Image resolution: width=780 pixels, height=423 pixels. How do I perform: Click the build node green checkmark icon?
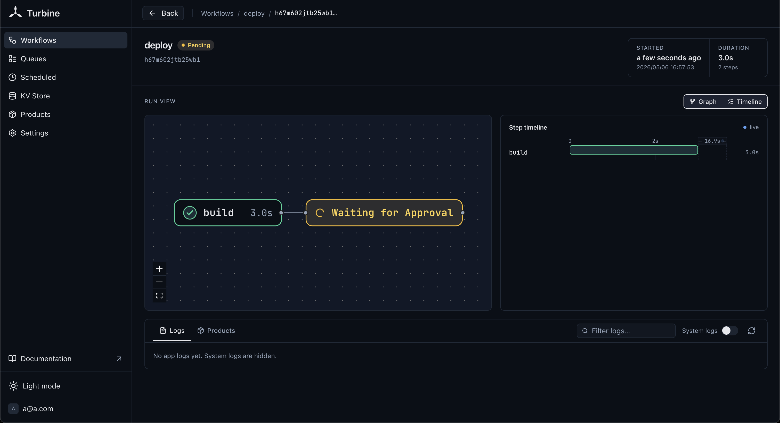[x=190, y=213]
